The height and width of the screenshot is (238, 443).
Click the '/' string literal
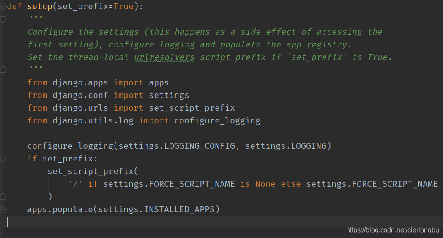coord(75,184)
